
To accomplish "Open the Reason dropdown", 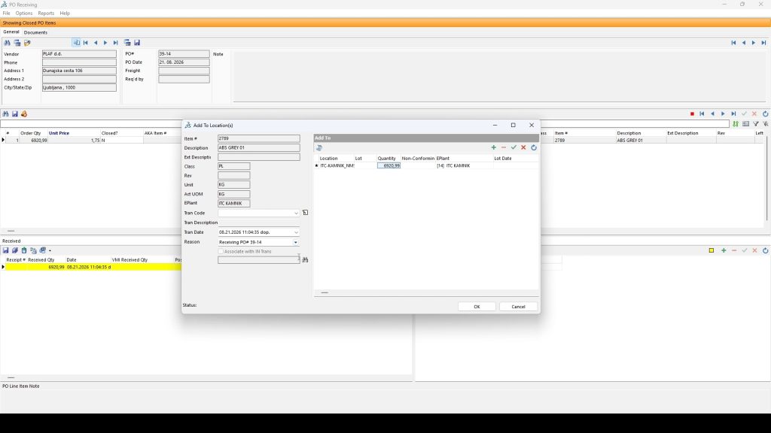I will pyautogui.click(x=295, y=242).
